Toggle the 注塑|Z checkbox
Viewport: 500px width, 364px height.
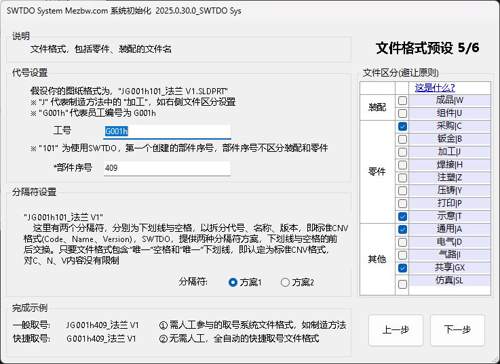(403, 178)
